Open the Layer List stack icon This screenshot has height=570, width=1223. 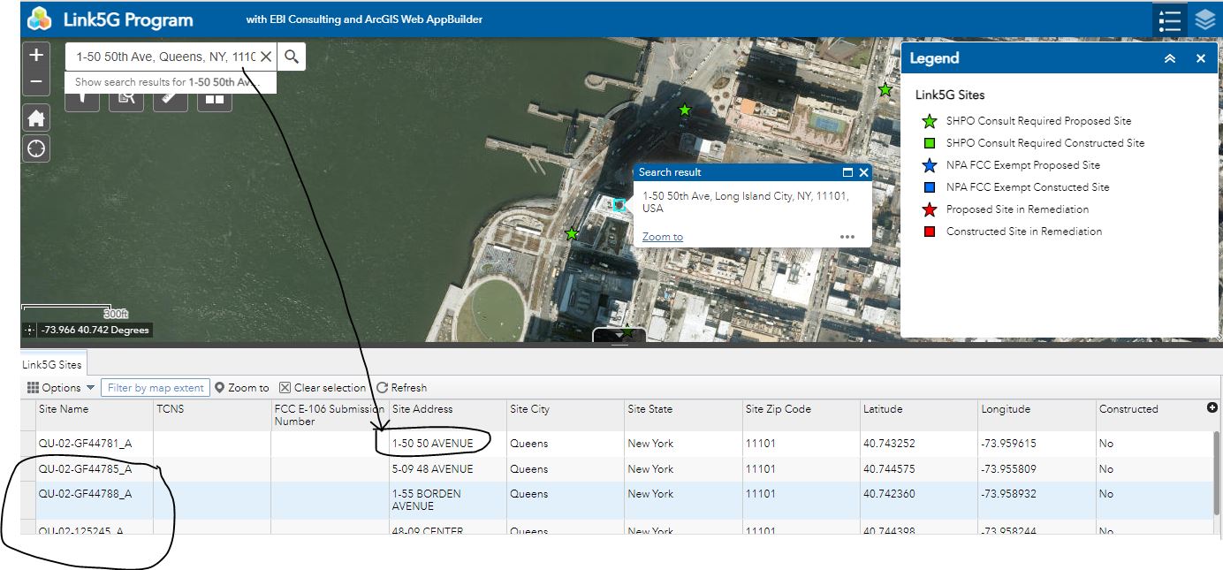[1205, 20]
